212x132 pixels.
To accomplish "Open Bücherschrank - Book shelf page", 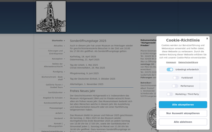I will (52, 78).
